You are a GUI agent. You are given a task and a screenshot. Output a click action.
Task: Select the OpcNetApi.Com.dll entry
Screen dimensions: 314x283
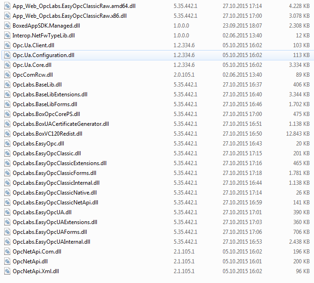pyautogui.click(x=37, y=251)
